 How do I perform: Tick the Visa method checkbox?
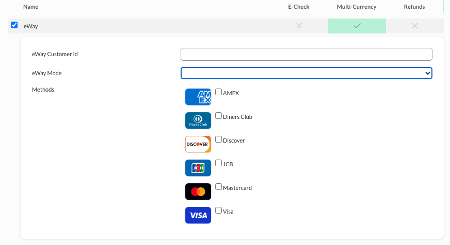(x=218, y=211)
